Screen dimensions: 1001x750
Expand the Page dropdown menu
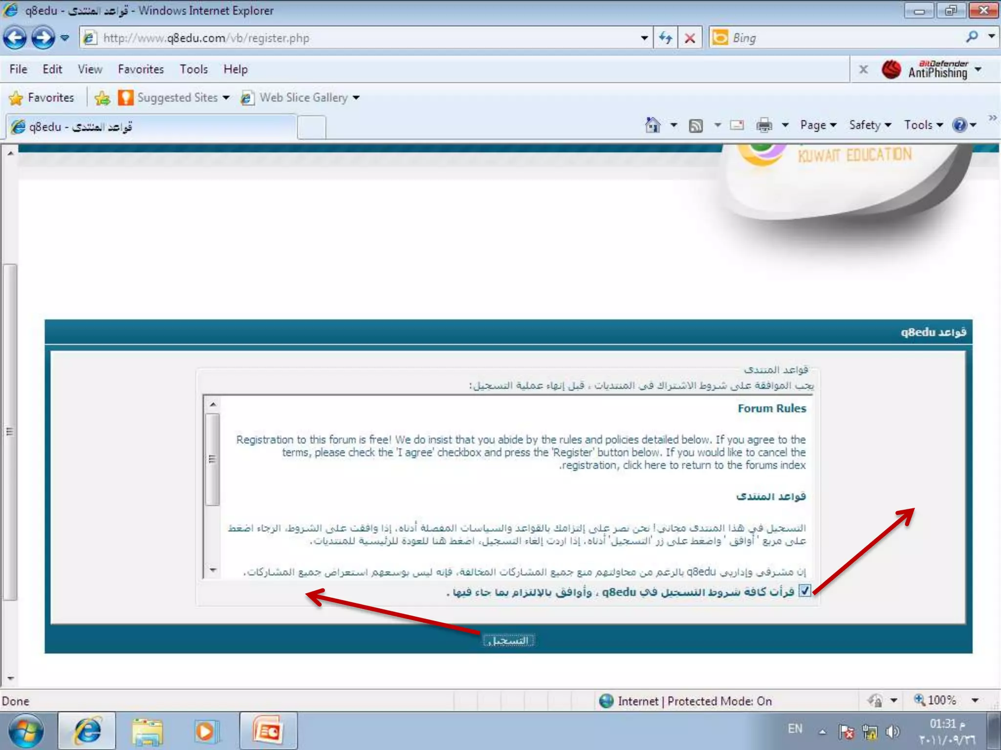click(x=818, y=125)
